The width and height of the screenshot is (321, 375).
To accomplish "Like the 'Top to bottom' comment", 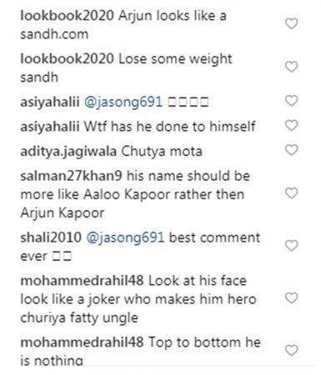I will [x=292, y=351].
